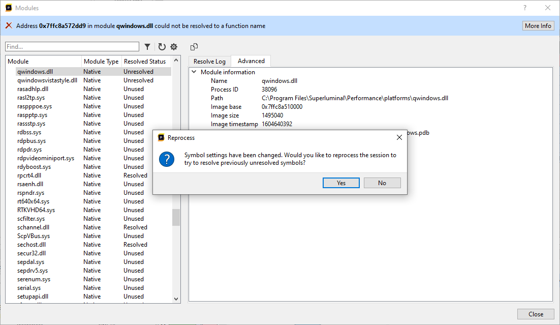This screenshot has width=560, height=325.
Task: Select the Advanced tab
Action: coord(251,61)
